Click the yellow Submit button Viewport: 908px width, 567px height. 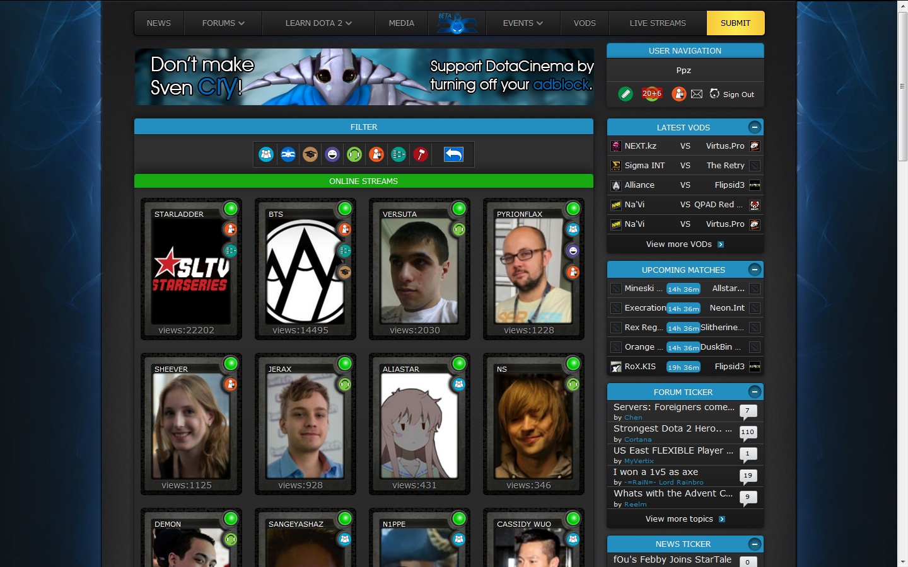pyautogui.click(x=736, y=23)
